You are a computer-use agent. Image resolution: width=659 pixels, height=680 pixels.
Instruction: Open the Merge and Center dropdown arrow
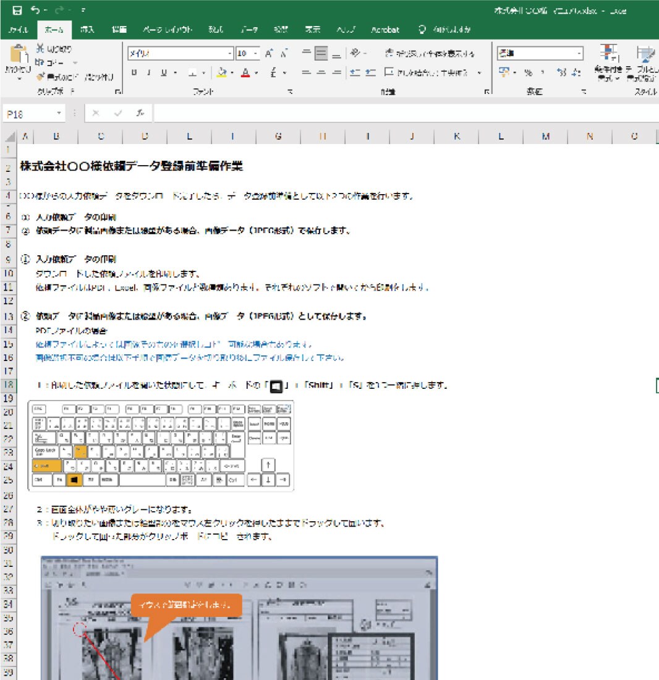(480, 72)
